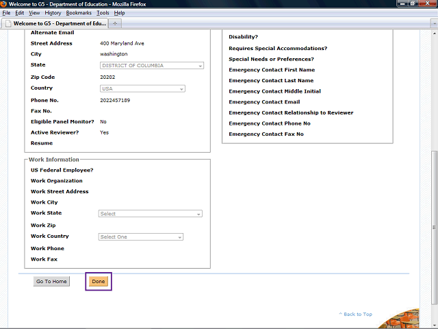Click the vertical scrollbar thumb
This screenshot has height=329, width=438.
(435, 228)
